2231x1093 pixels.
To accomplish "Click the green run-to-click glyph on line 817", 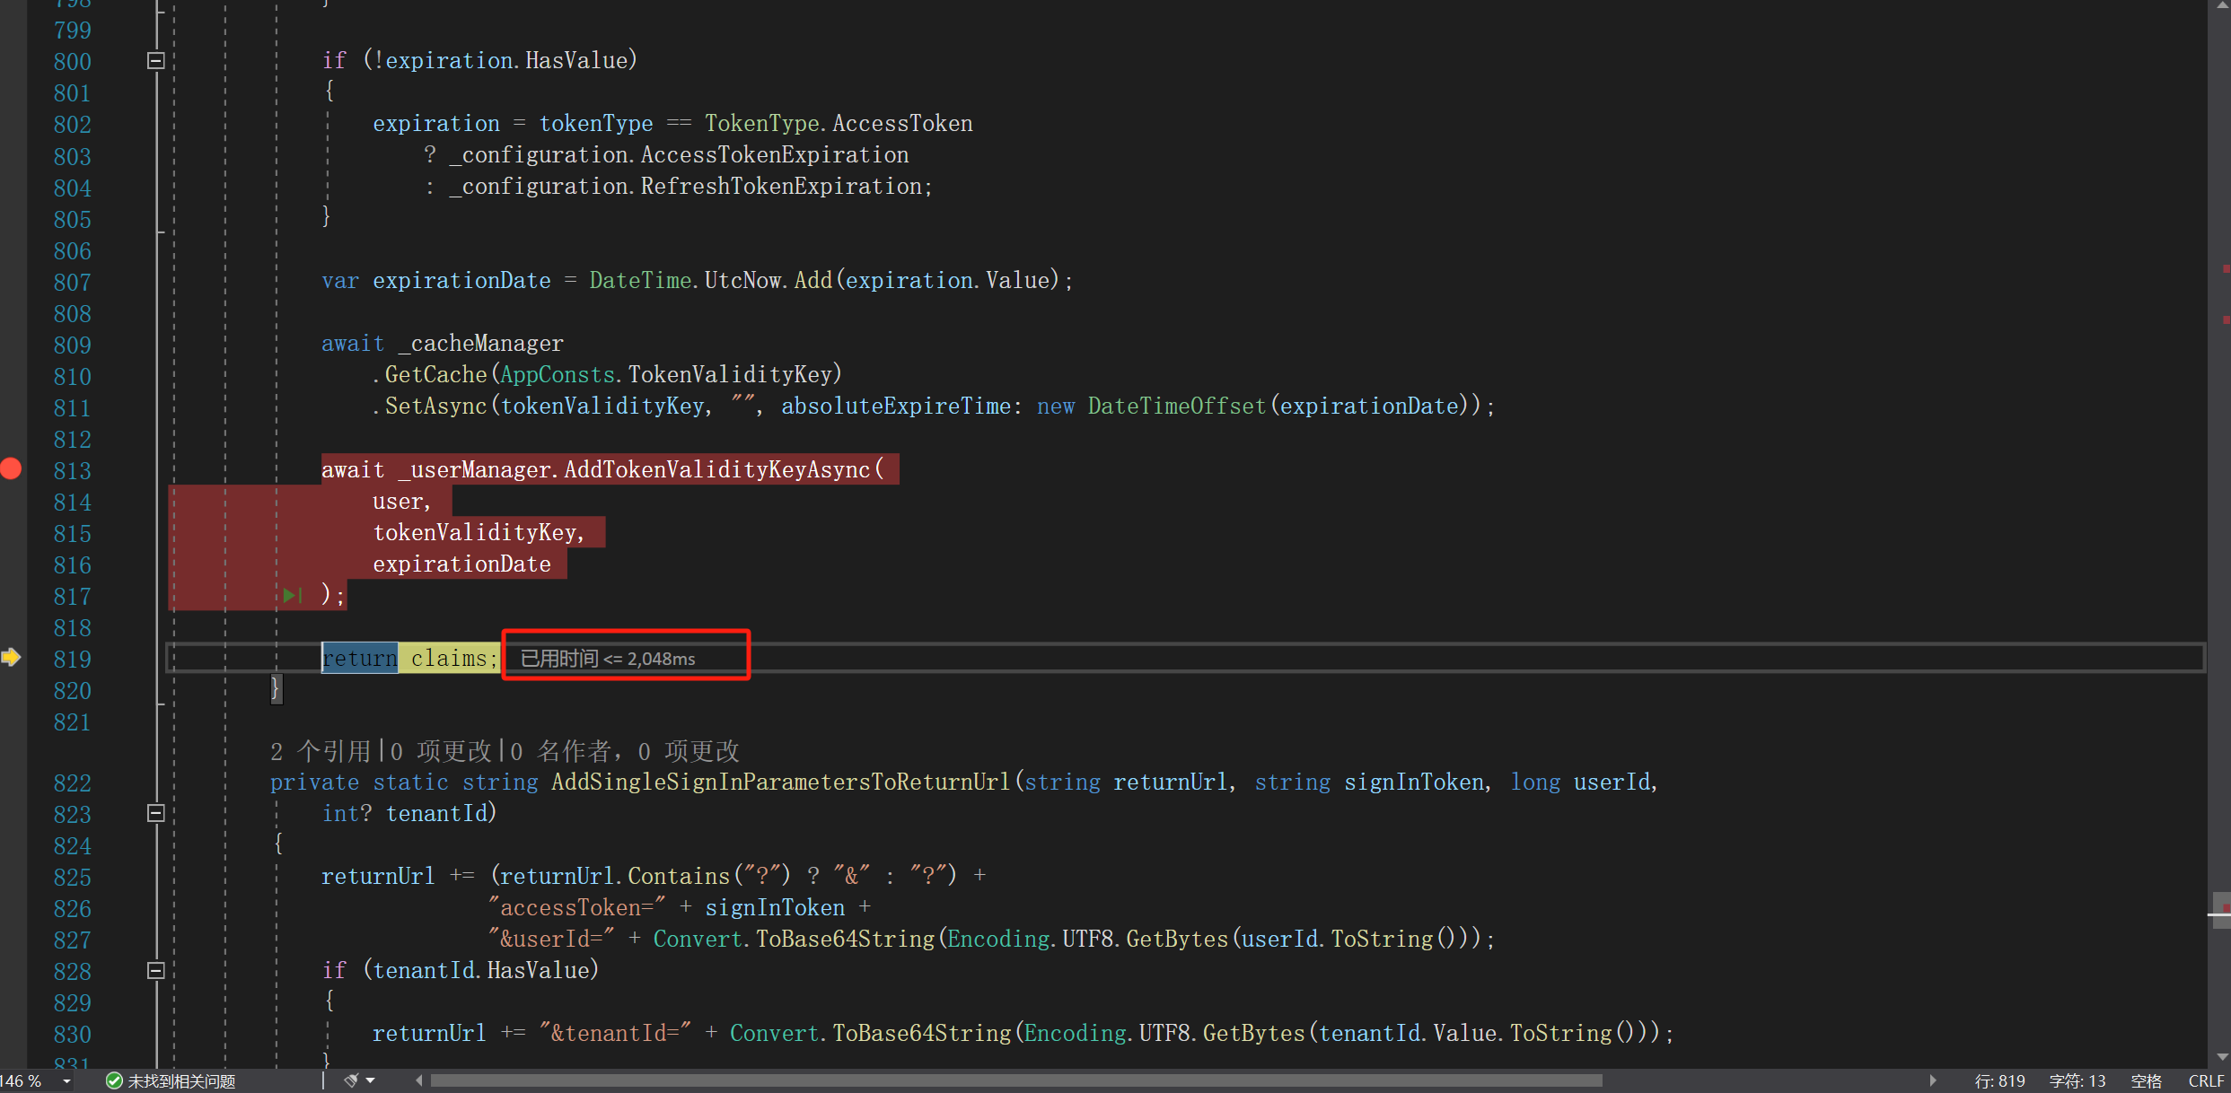I will point(293,595).
